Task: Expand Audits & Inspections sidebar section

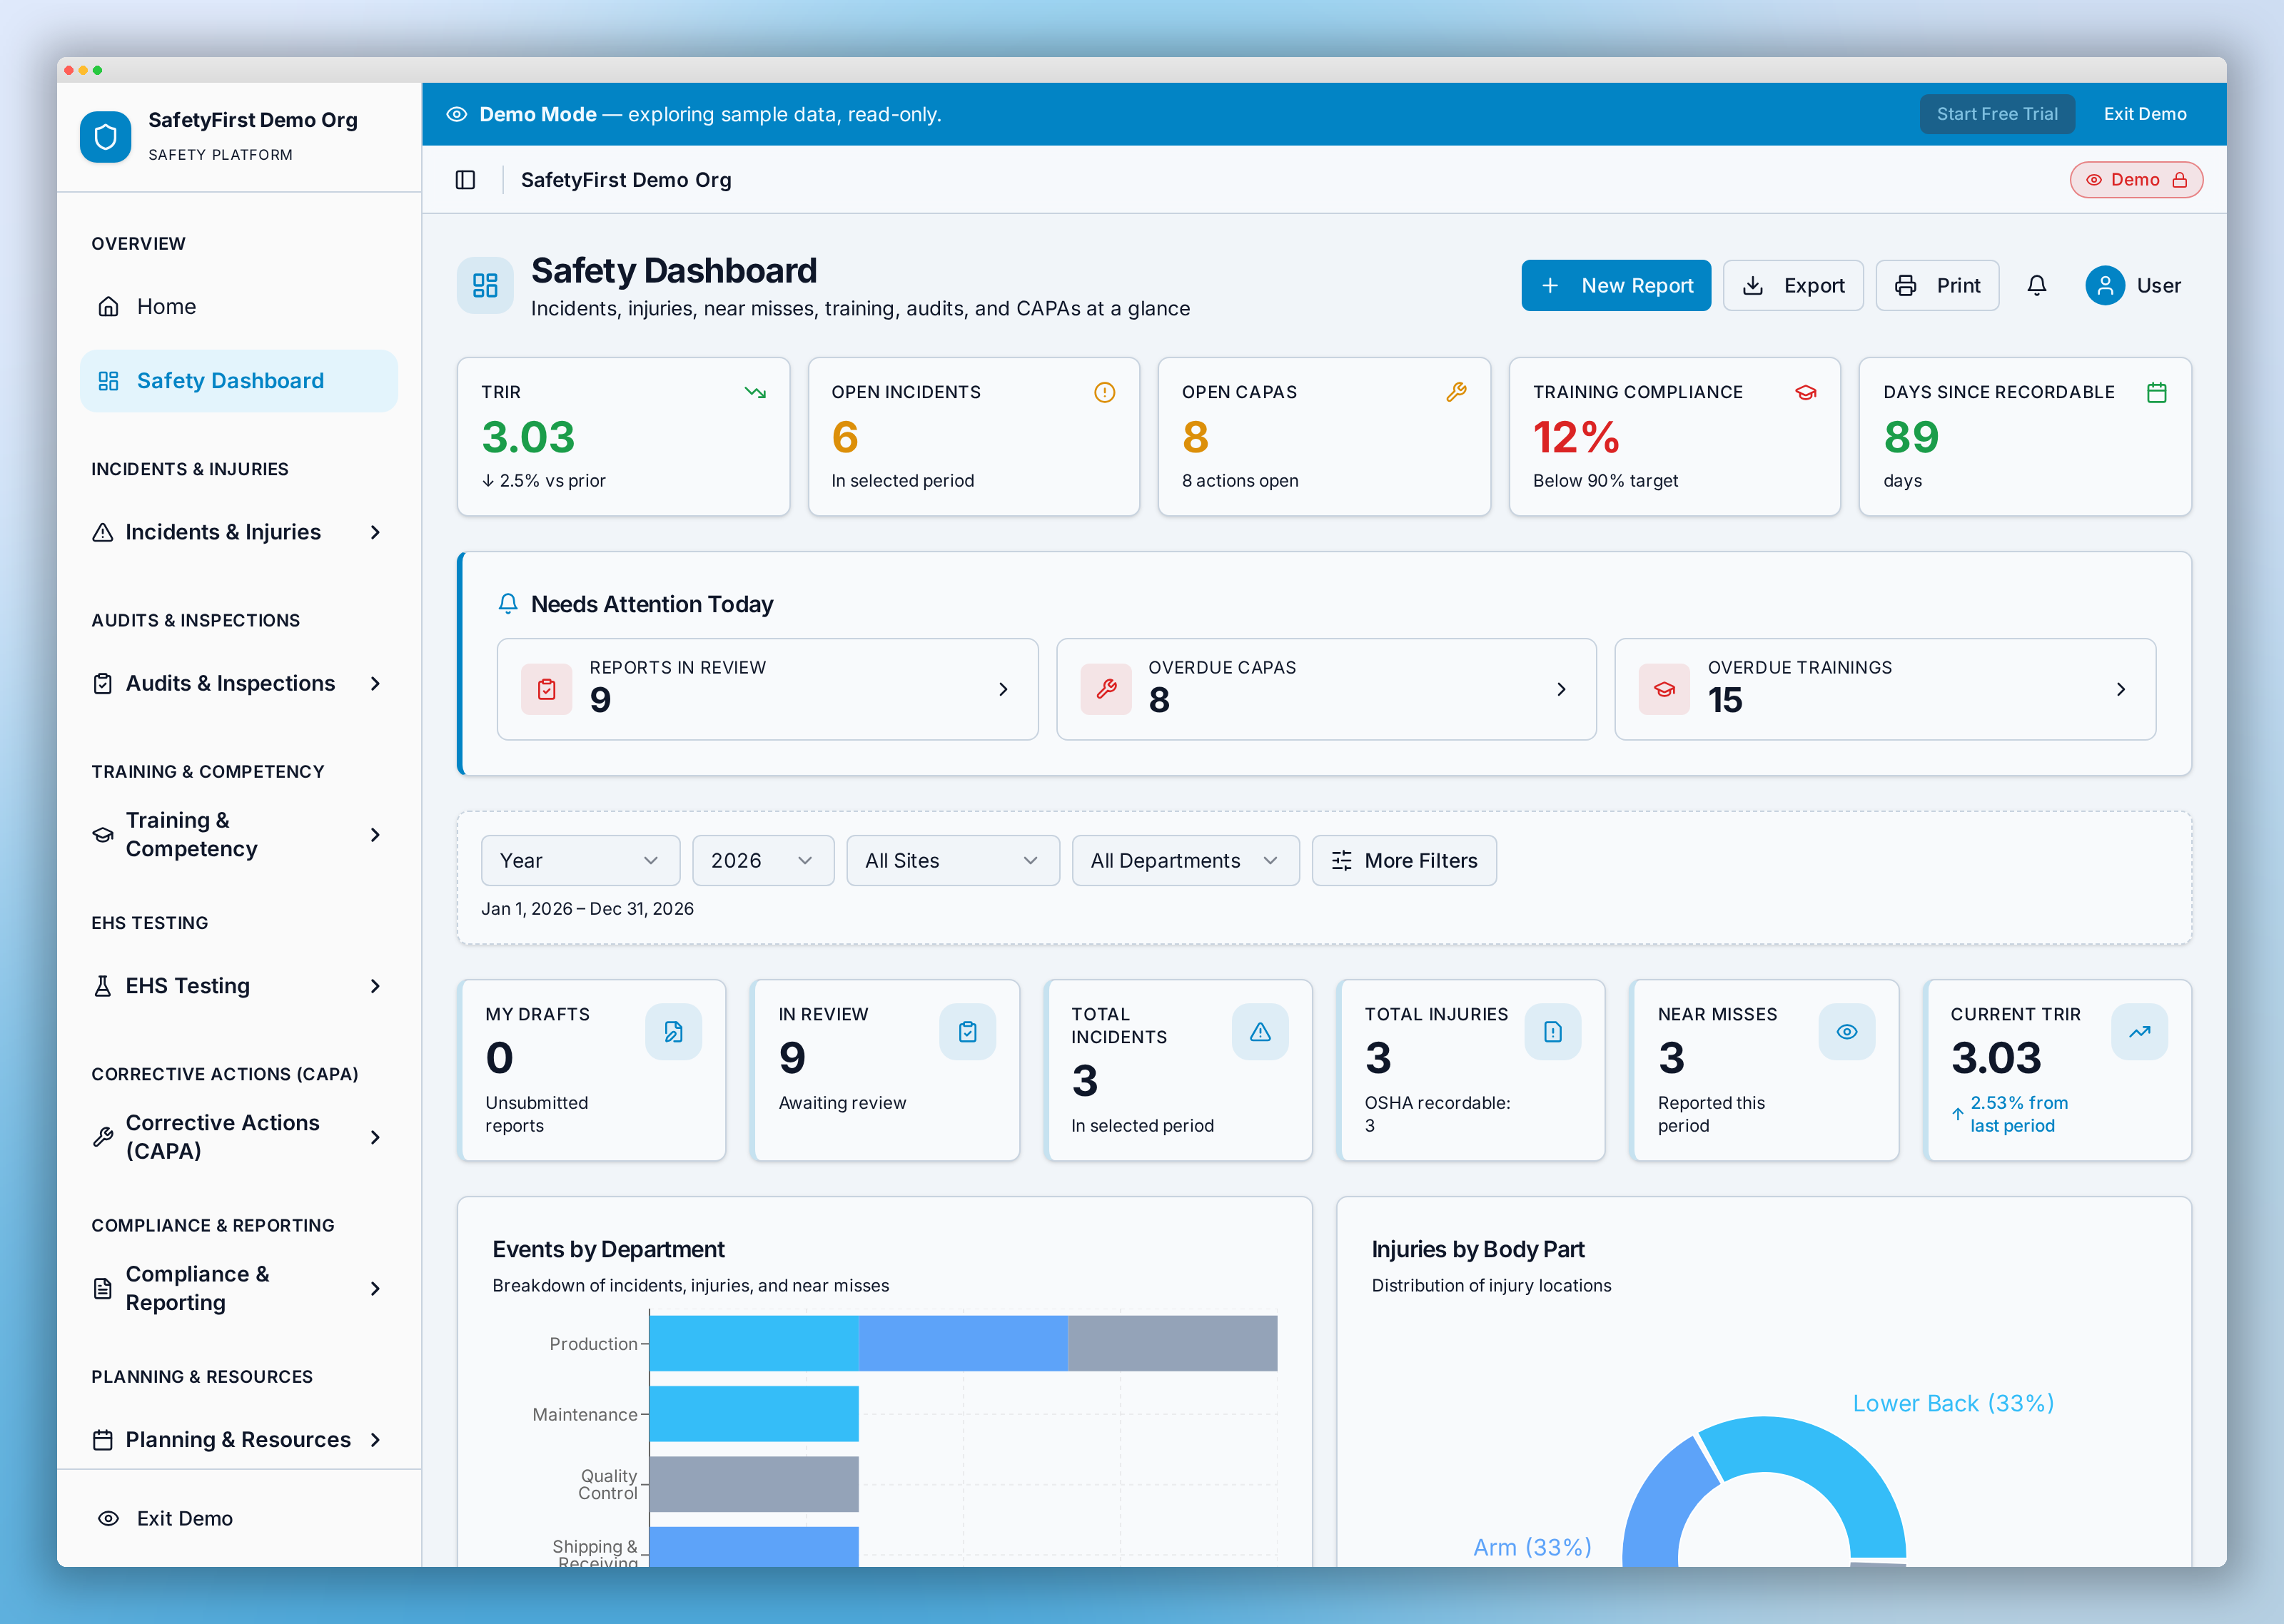Action: point(238,684)
